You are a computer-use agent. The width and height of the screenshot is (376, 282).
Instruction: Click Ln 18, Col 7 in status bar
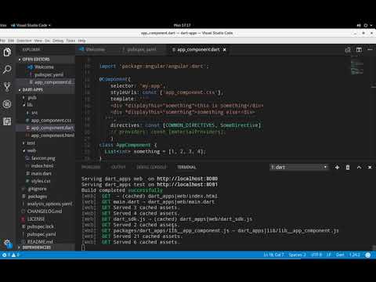[273, 255]
